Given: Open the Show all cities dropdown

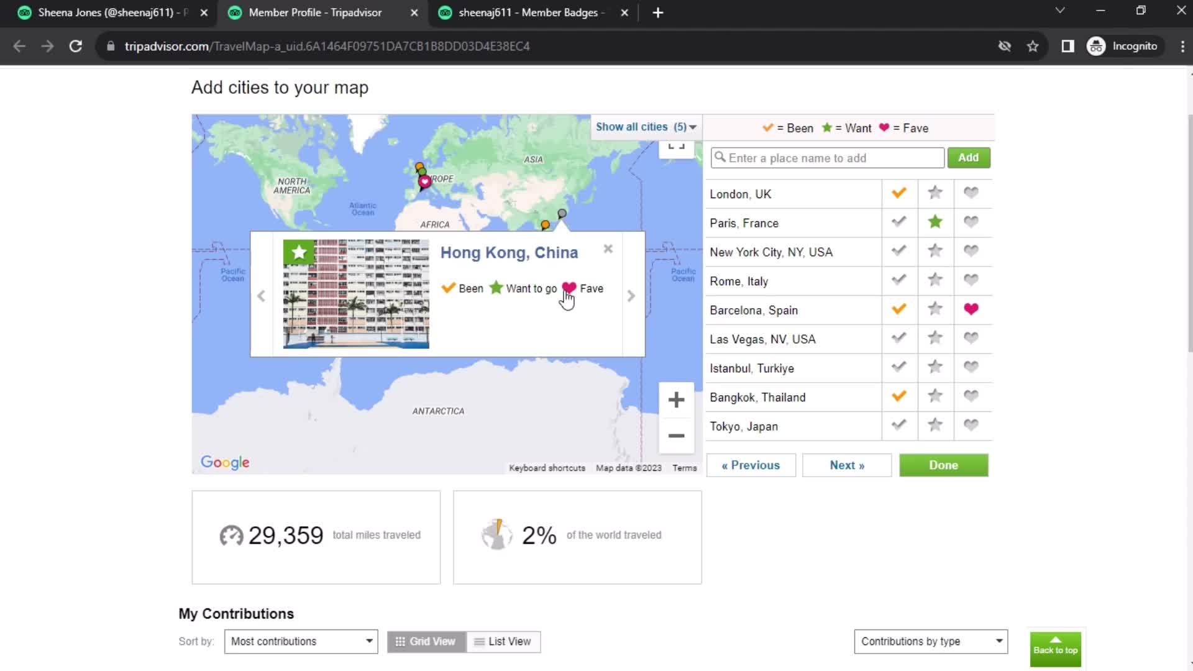Looking at the screenshot, I should tap(645, 127).
